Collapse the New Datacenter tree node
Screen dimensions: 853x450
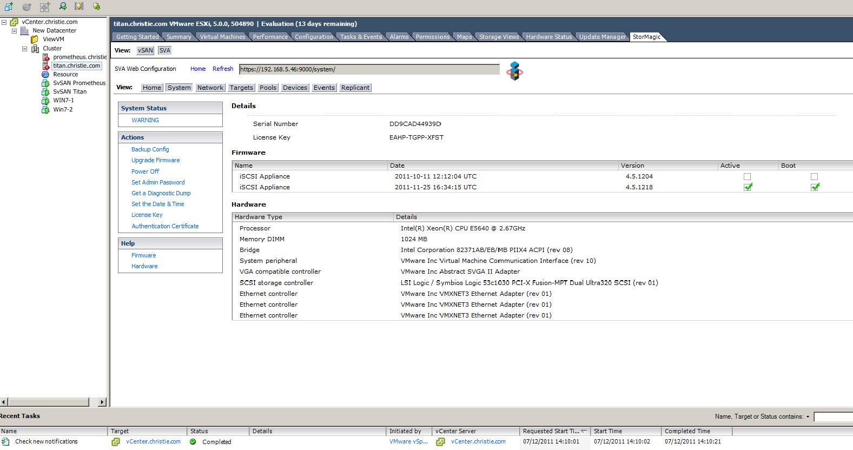coord(14,31)
